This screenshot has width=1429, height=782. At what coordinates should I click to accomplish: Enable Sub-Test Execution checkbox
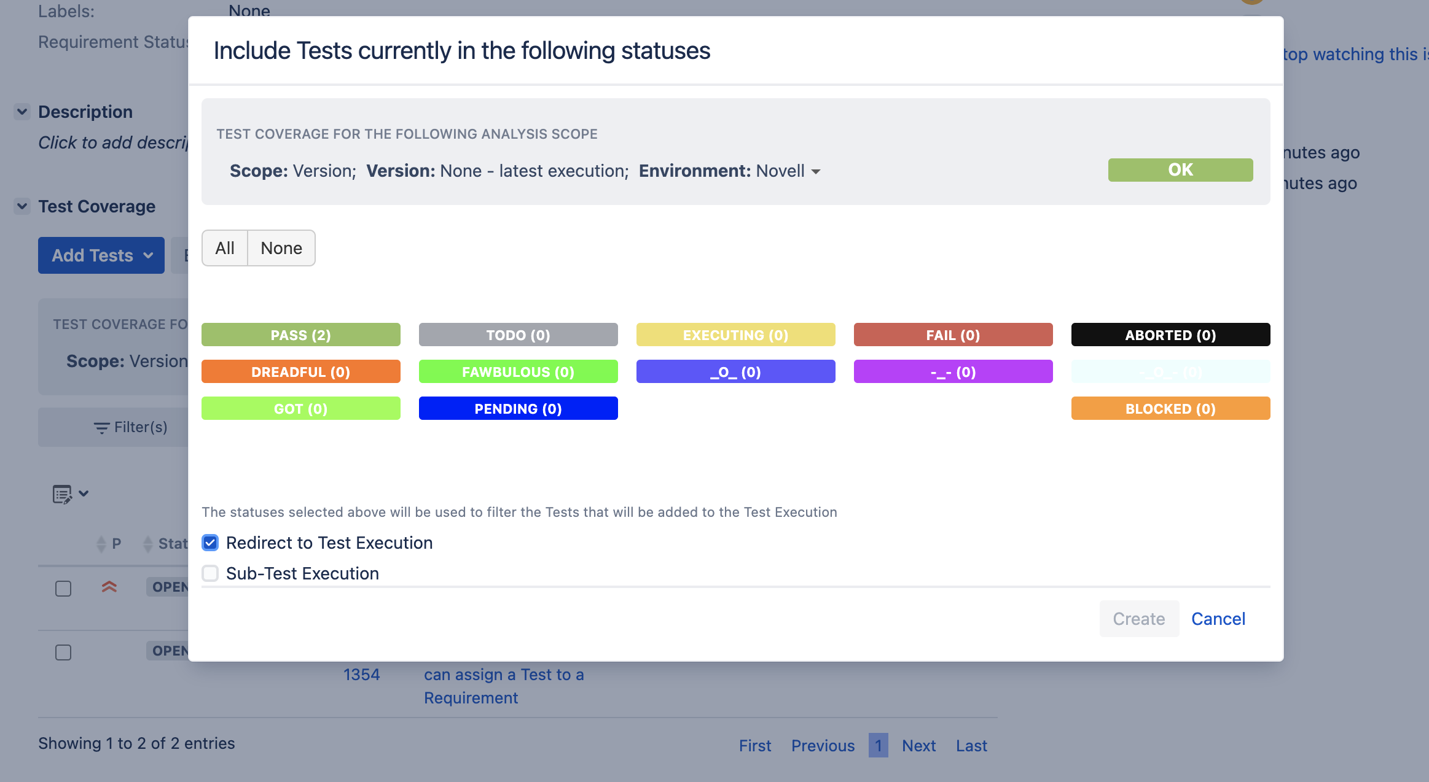[210, 573]
